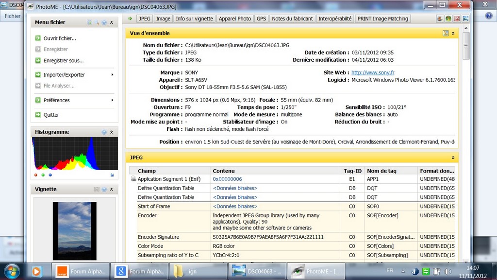Collapse the Vue d'ensemble section
497x280 pixels.
tap(453, 34)
